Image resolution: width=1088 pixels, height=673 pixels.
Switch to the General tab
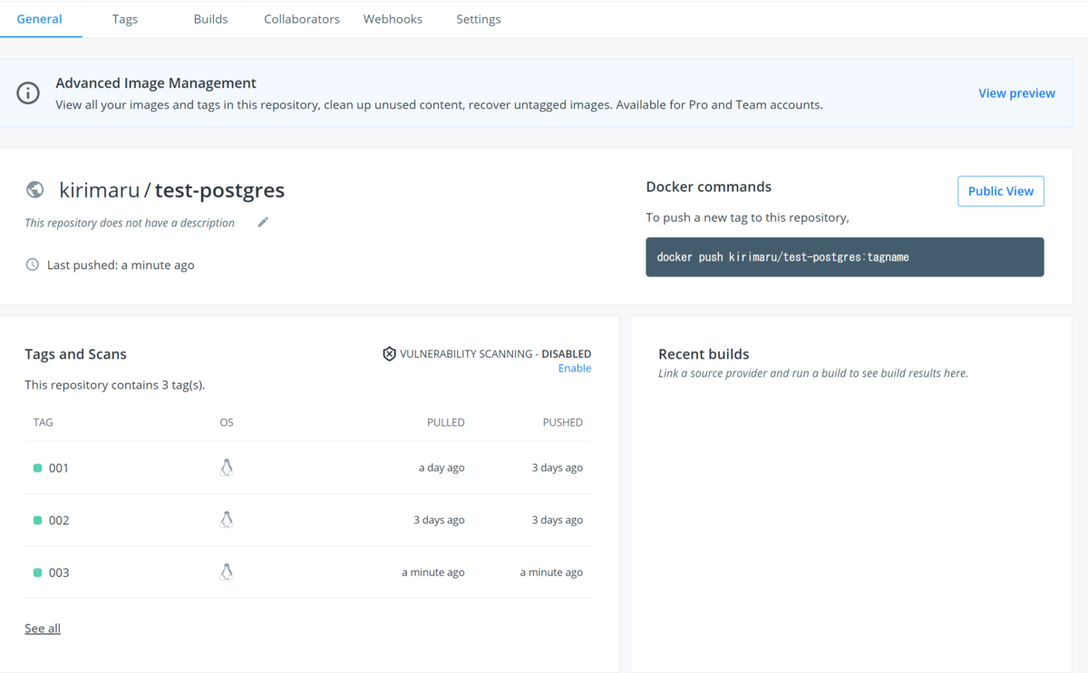point(40,19)
